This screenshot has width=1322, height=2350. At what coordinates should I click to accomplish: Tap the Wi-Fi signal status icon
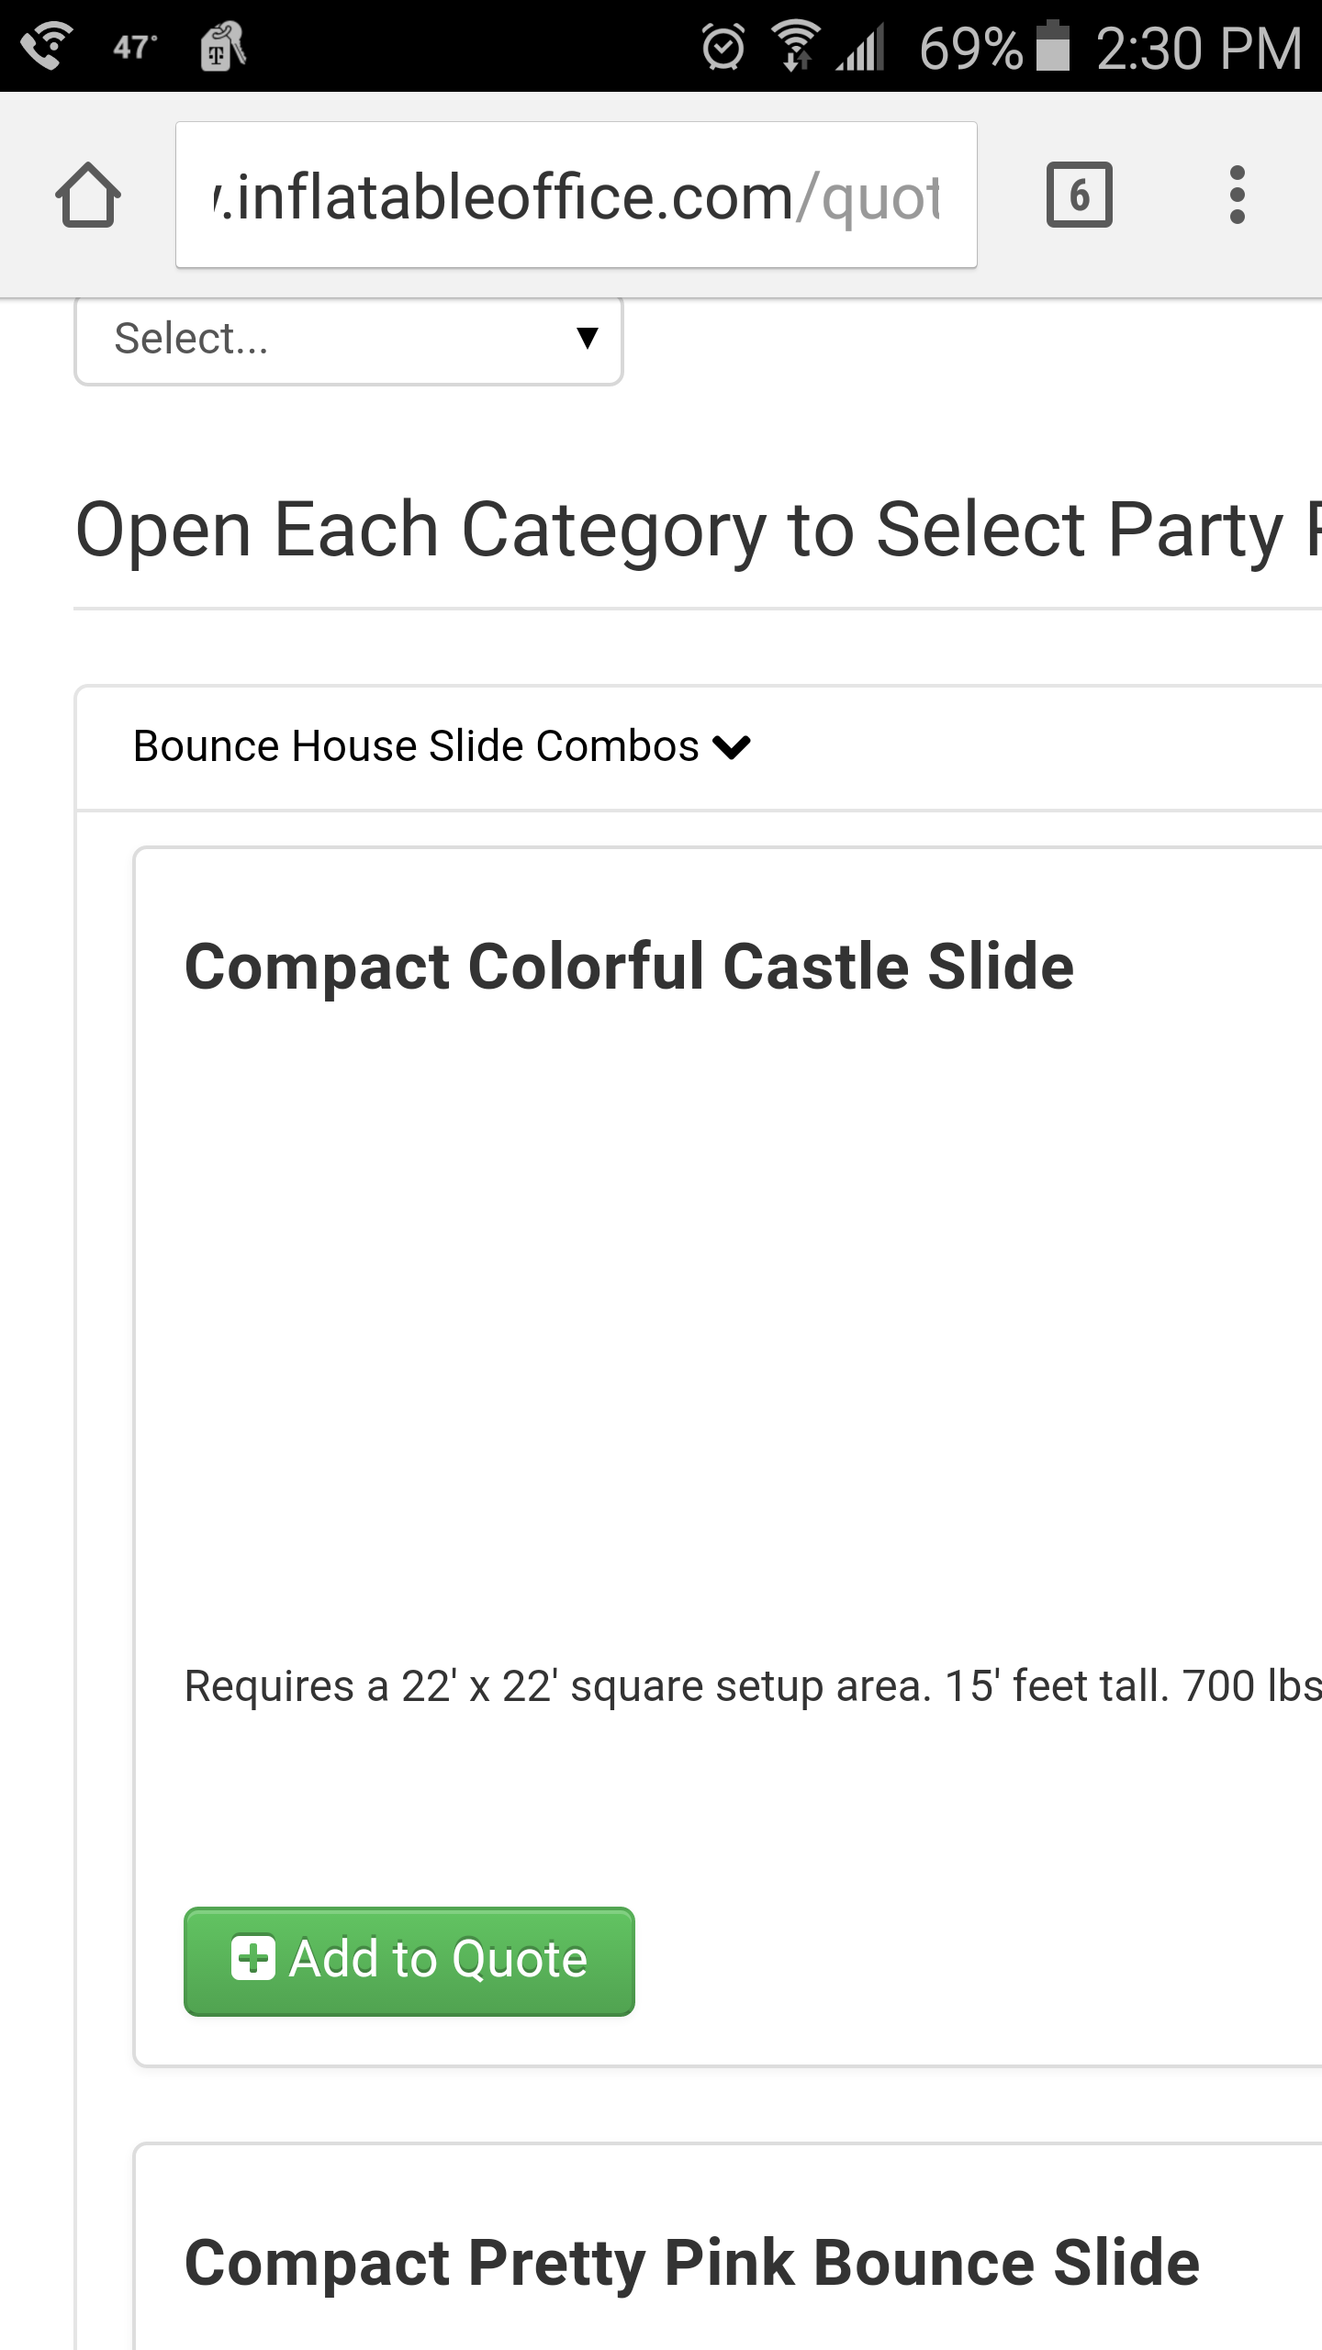(795, 47)
